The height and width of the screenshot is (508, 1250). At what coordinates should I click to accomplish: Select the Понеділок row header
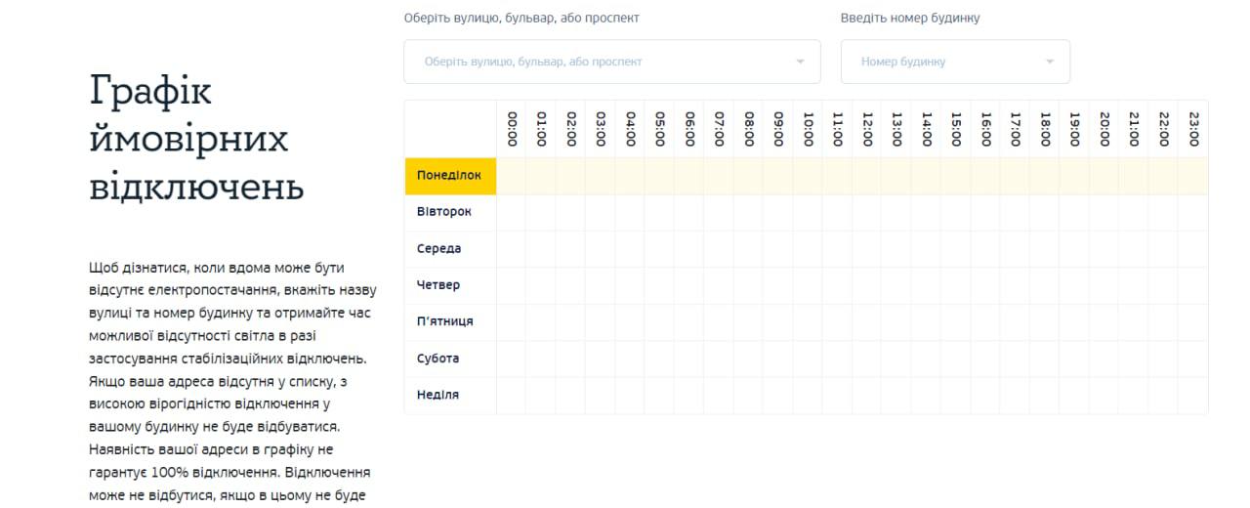pyautogui.click(x=450, y=176)
